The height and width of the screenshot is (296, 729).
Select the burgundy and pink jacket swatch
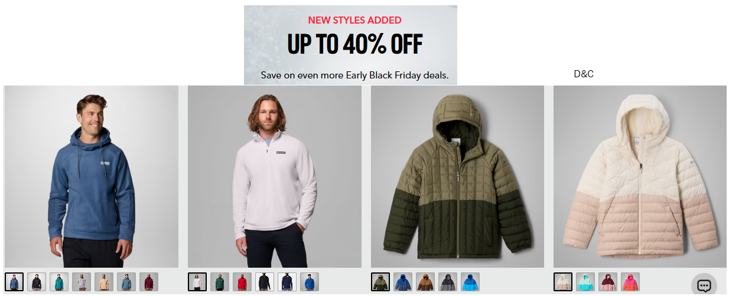(608, 282)
